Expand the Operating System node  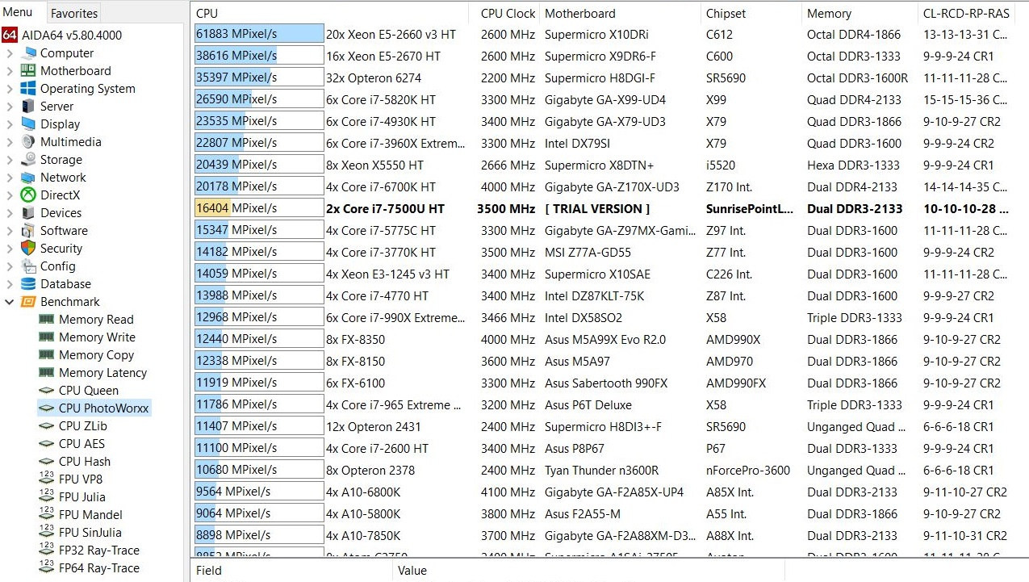click(x=10, y=89)
